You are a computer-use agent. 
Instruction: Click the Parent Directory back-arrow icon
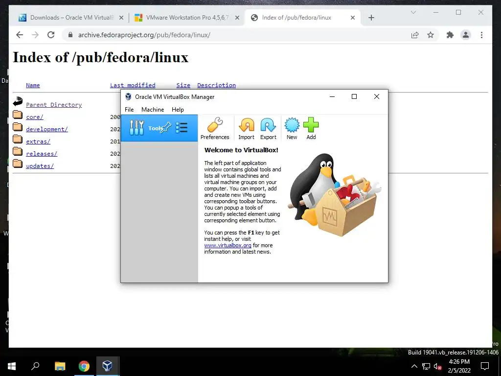tap(18, 101)
